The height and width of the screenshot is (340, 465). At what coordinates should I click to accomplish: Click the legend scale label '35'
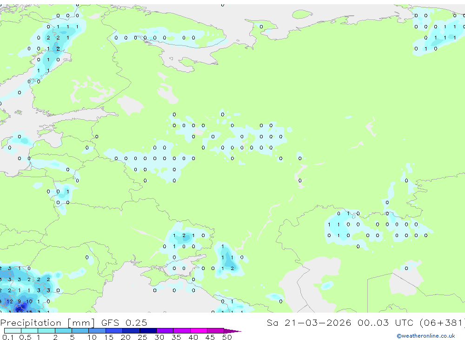click(x=176, y=337)
